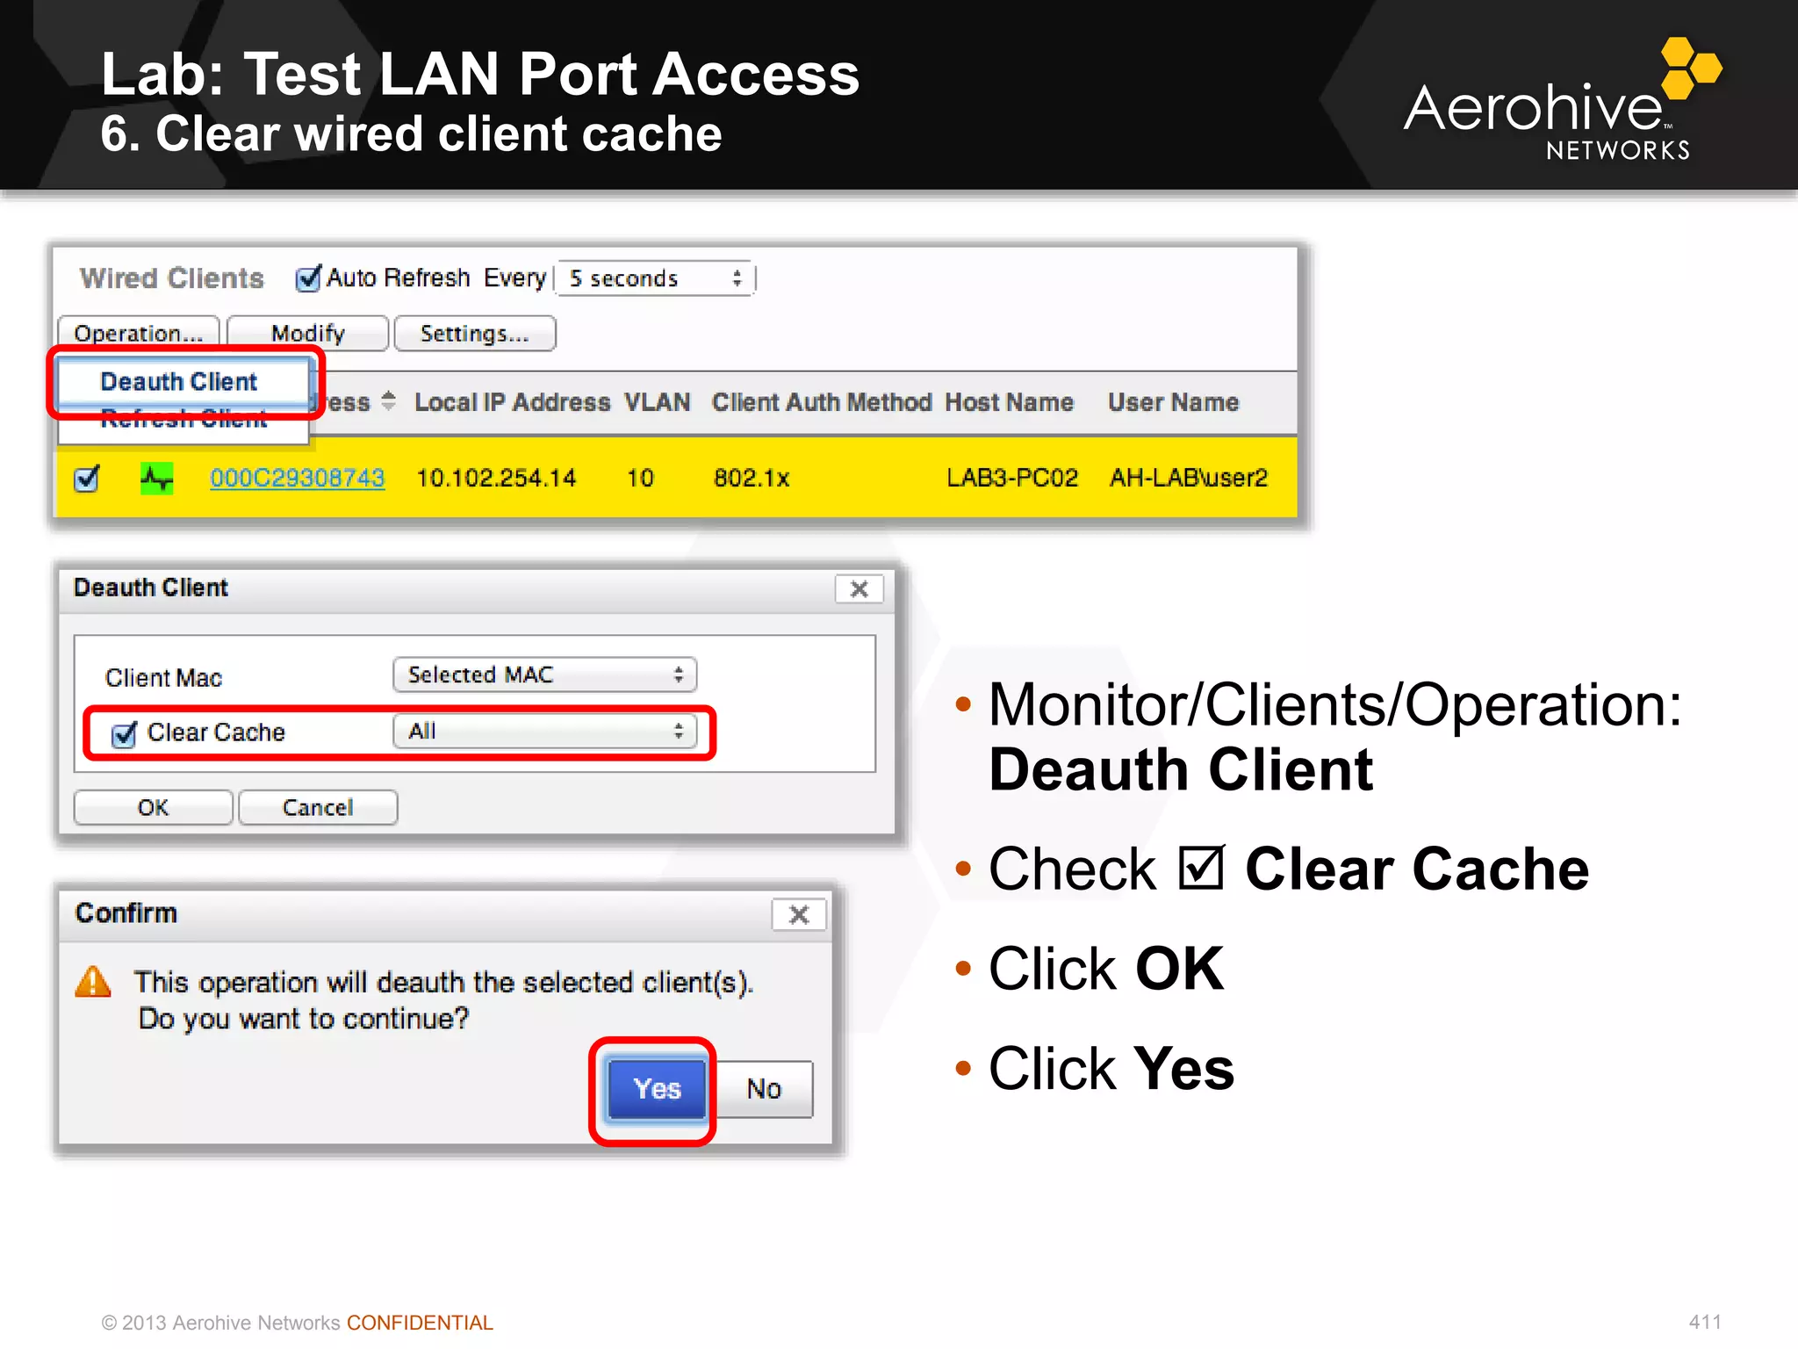1798x1349 pixels.
Task: Click the green client status icon in the LAB3-PC02 row
Action: pyautogui.click(x=156, y=479)
